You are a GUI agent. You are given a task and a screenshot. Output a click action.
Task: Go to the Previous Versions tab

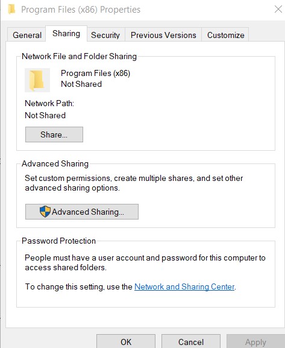[x=163, y=35]
